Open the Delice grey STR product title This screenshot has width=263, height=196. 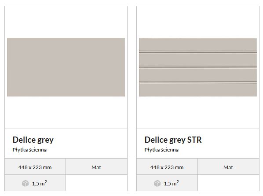pyautogui.click(x=173, y=140)
